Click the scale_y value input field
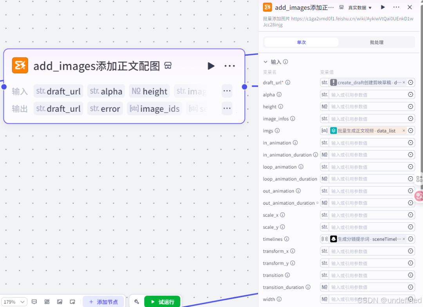 [367, 227]
